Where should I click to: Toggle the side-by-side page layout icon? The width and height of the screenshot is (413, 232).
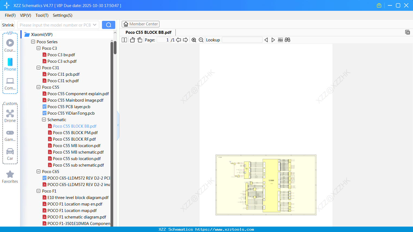(124, 40)
